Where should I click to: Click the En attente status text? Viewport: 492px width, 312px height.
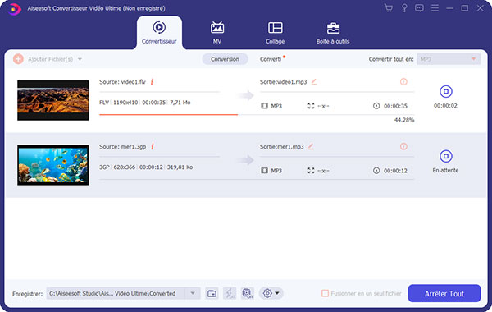coord(445,170)
